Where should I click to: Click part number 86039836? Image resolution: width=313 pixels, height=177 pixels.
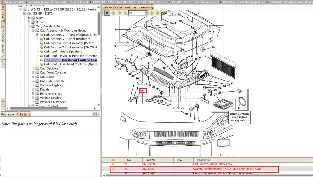tap(149, 164)
